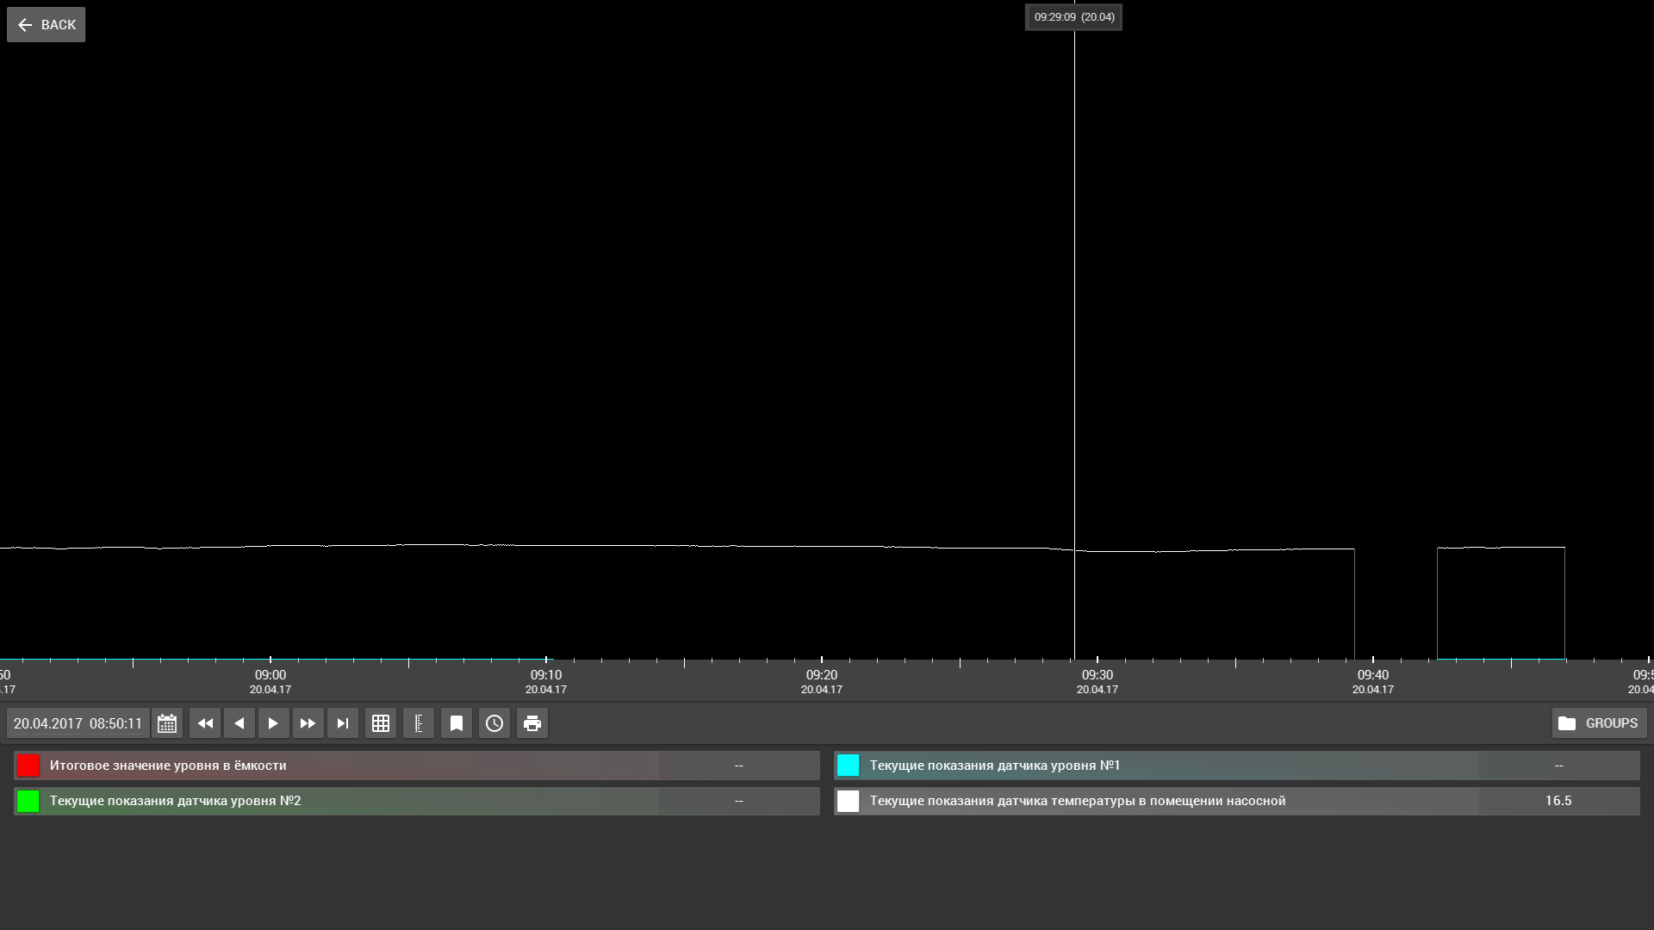Go back using the BACK button
This screenshot has height=930, width=1654.
(47, 25)
